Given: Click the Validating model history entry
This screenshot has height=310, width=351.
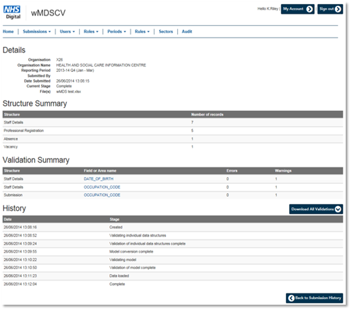Looking at the screenshot, I should (123, 260).
